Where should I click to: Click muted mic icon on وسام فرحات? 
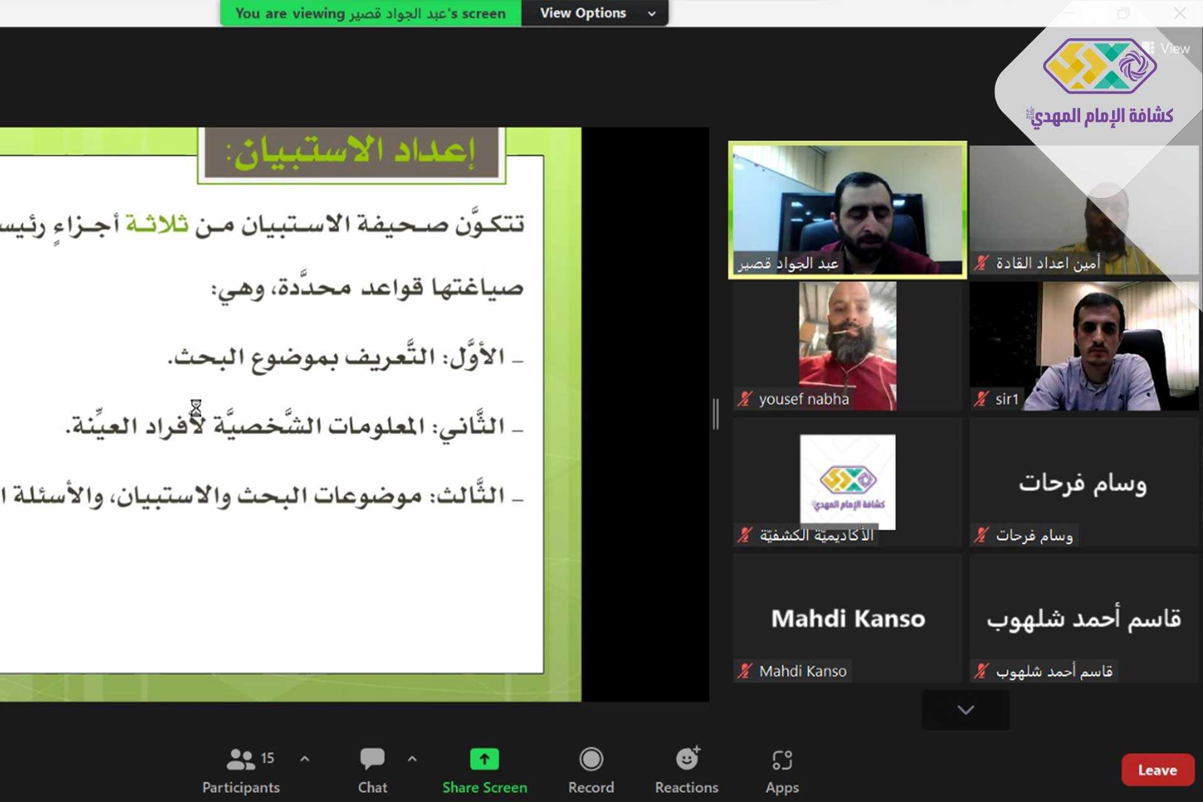[x=981, y=535]
